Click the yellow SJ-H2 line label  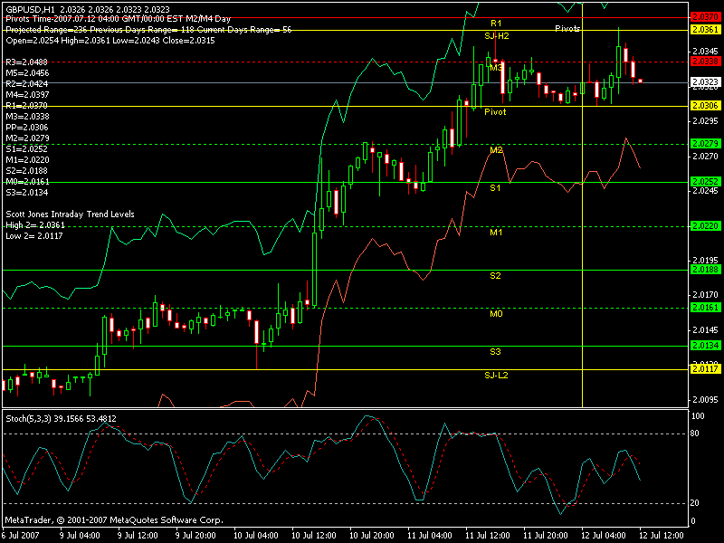pos(496,36)
